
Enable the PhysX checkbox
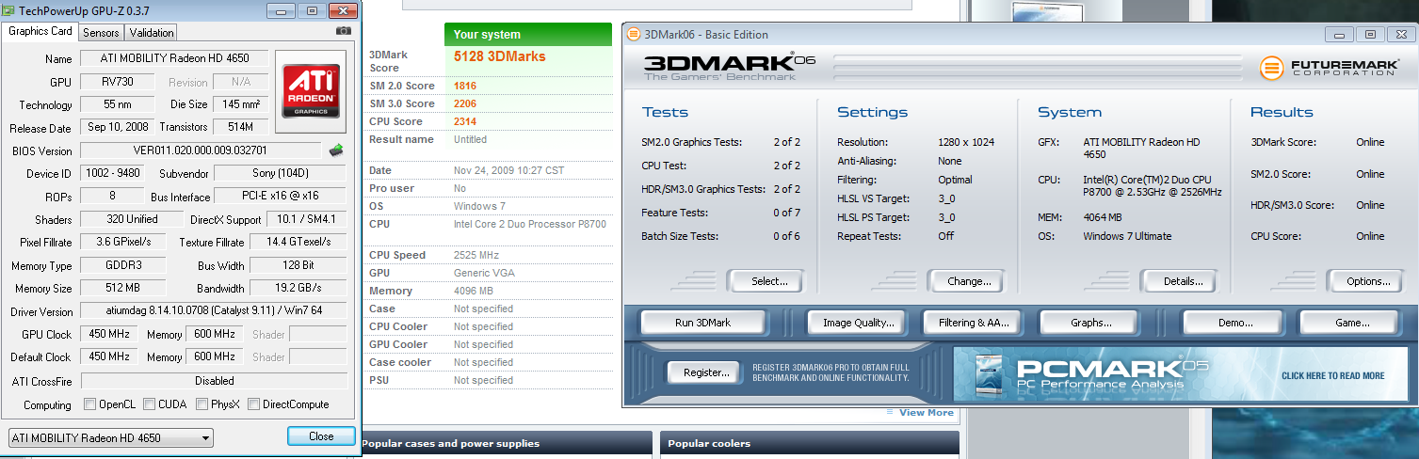click(x=202, y=404)
